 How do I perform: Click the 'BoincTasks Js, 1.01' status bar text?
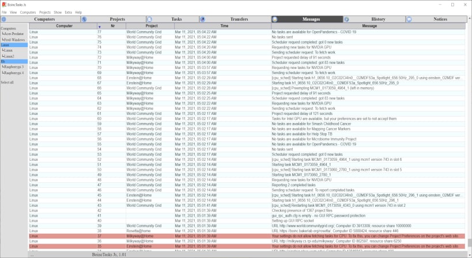[x=109, y=255]
